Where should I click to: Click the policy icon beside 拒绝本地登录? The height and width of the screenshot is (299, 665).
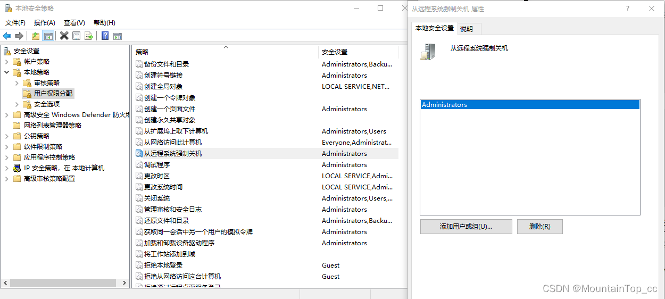[x=139, y=265]
